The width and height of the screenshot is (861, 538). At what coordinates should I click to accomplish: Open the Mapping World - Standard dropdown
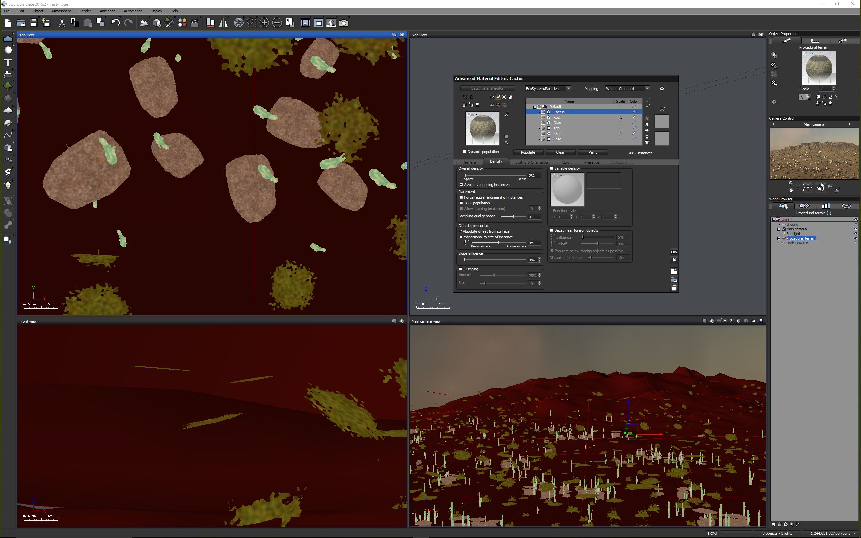(647, 88)
